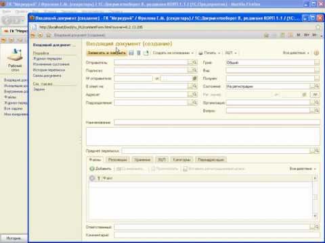Click the forward arrow icon in popup
325x243 pixels.
pyautogui.click(x=41, y=35)
